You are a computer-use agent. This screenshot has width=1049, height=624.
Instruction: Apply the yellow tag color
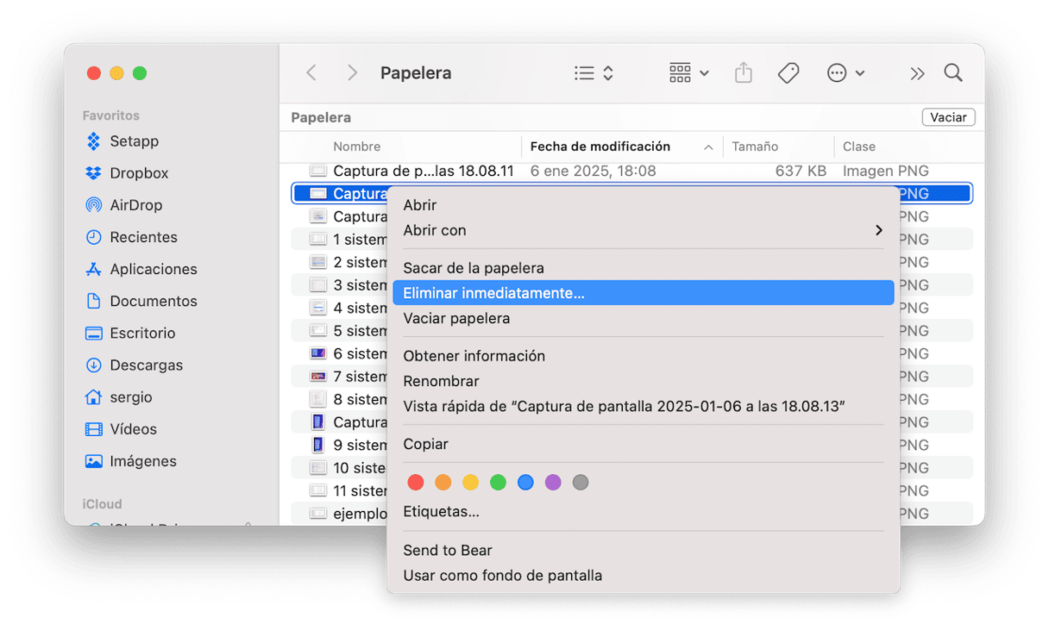(x=470, y=483)
